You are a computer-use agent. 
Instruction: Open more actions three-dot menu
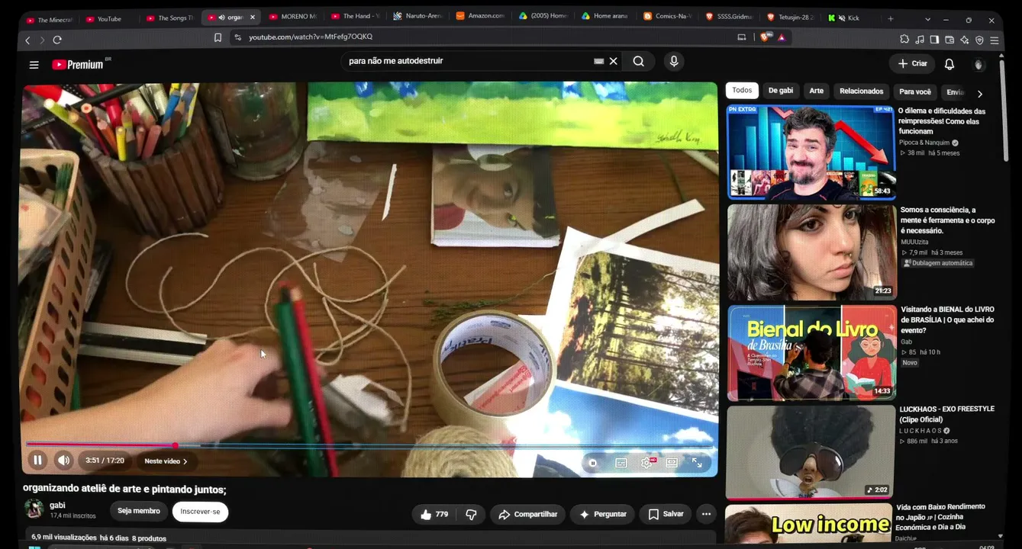(706, 515)
